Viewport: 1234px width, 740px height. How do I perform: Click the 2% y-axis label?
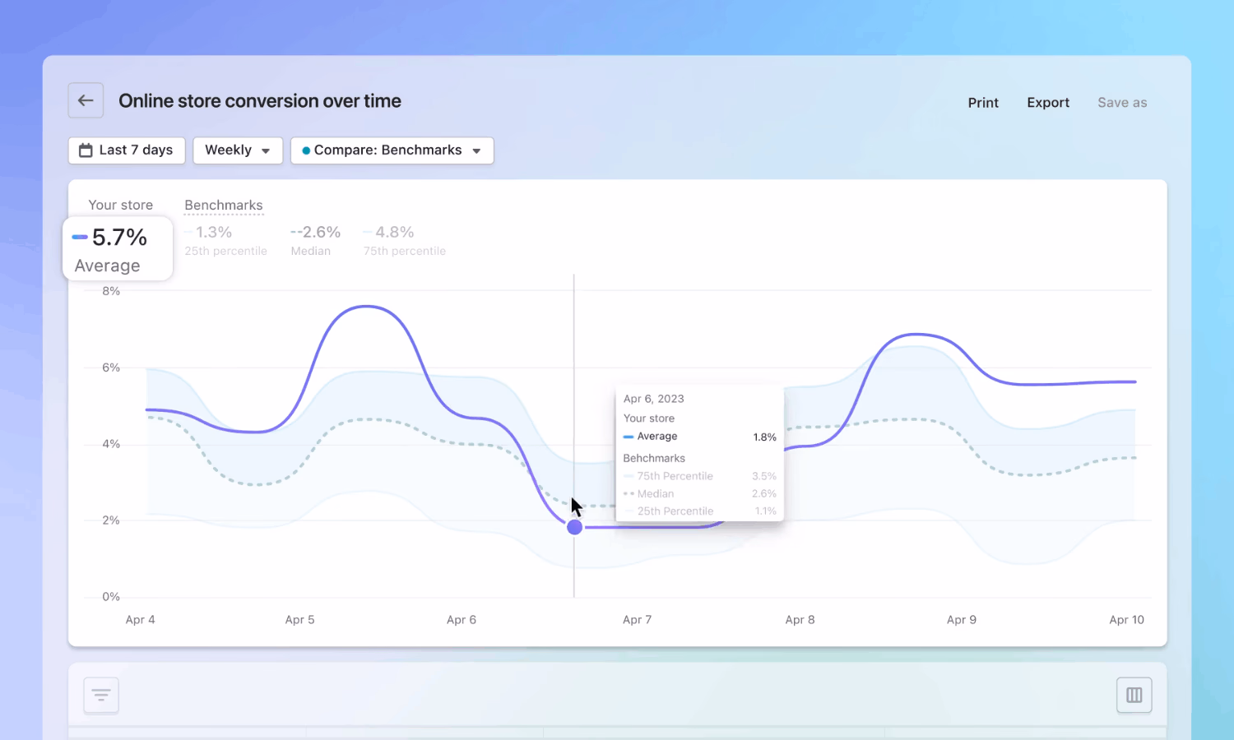point(111,520)
